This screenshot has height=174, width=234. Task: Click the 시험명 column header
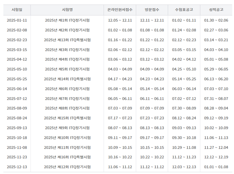tap(67, 10)
